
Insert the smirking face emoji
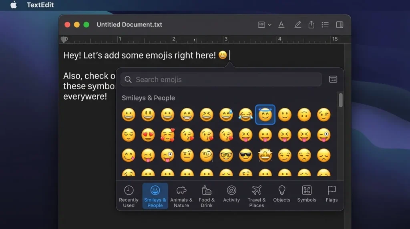click(285, 155)
